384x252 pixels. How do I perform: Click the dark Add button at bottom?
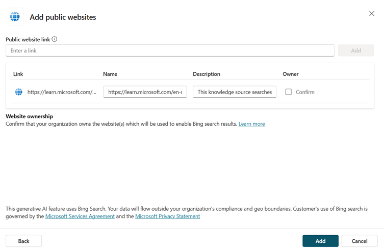click(x=320, y=241)
